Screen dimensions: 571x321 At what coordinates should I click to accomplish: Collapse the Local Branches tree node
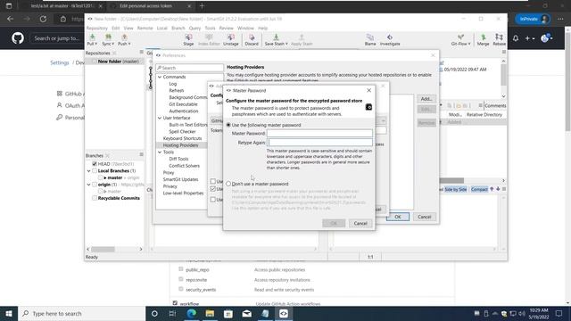pyautogui.click(x=88, y=170)
